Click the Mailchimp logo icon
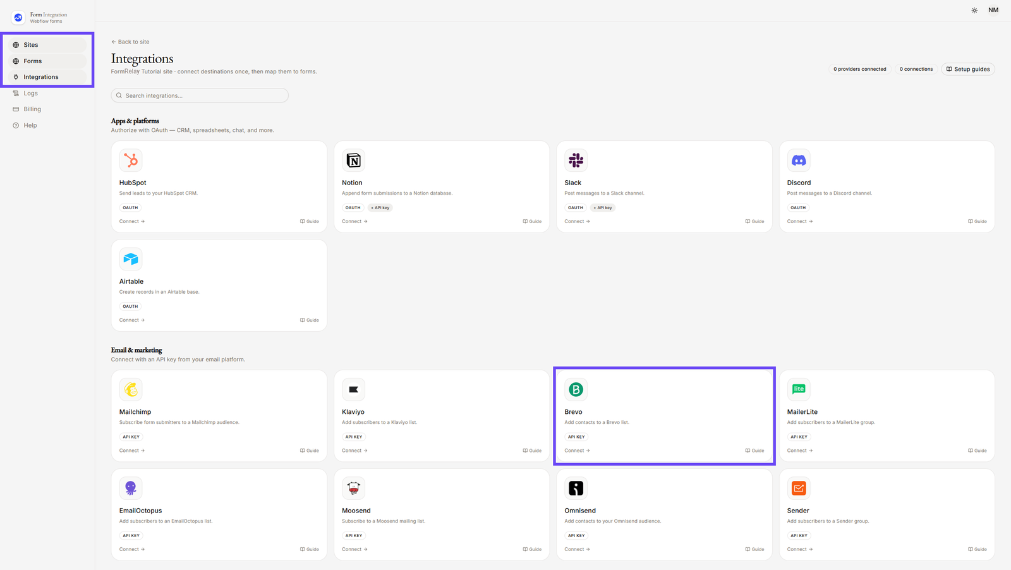 click(x=131, y=389)
